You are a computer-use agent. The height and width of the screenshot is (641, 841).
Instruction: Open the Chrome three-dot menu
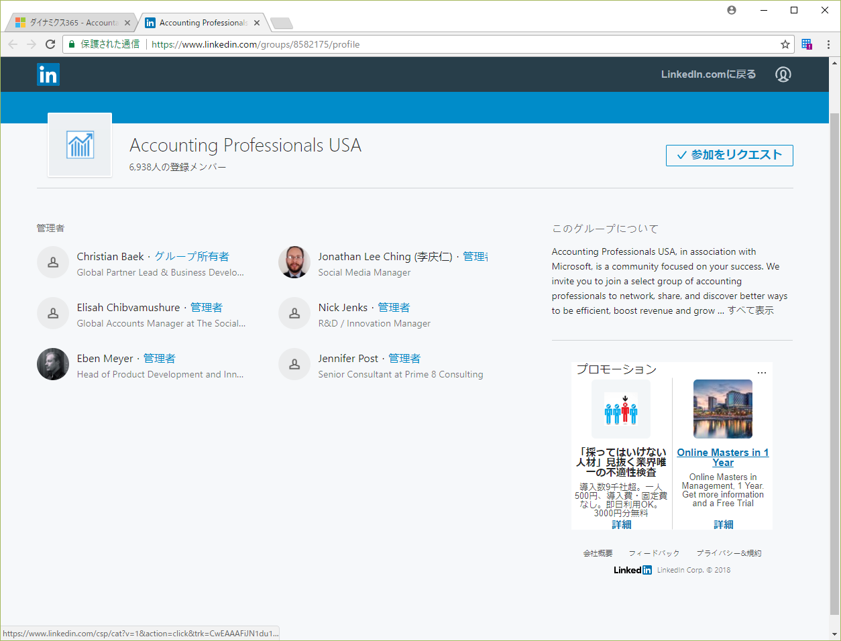tap(829, 44)
